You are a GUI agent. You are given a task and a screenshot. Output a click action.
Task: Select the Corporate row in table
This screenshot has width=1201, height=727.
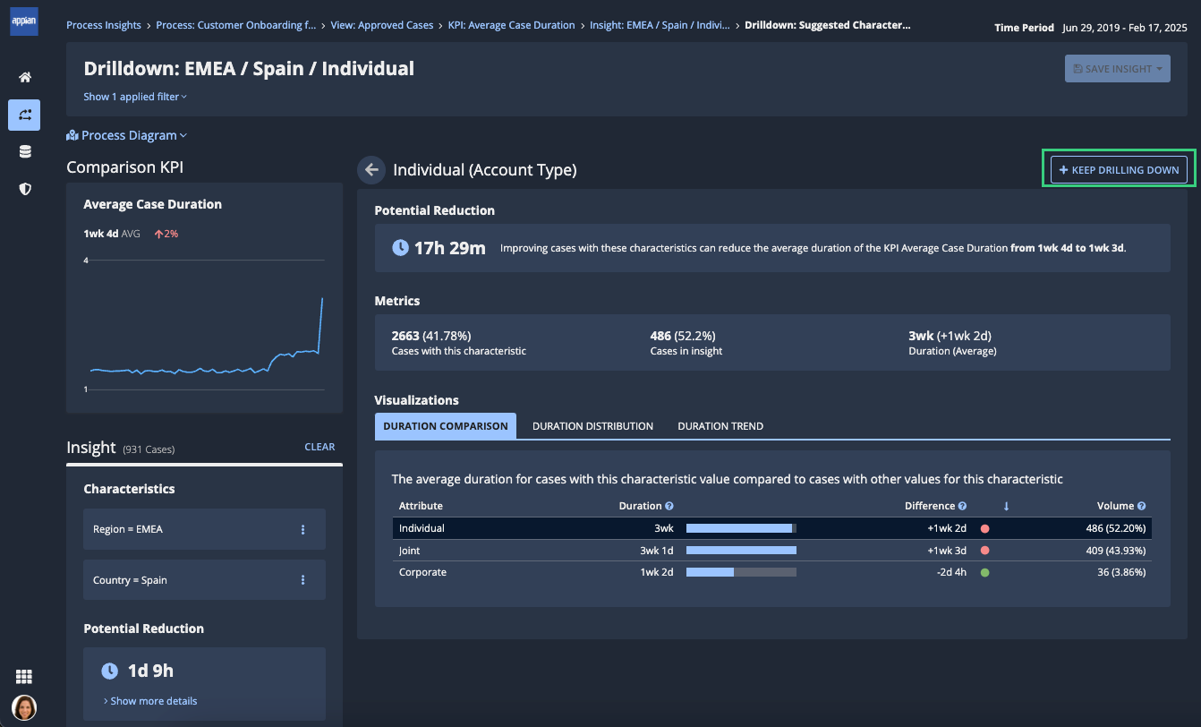point(772,572)
